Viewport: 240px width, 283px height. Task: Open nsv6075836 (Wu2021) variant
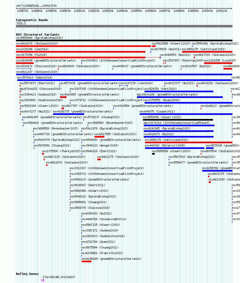click(x=166, y=49)
